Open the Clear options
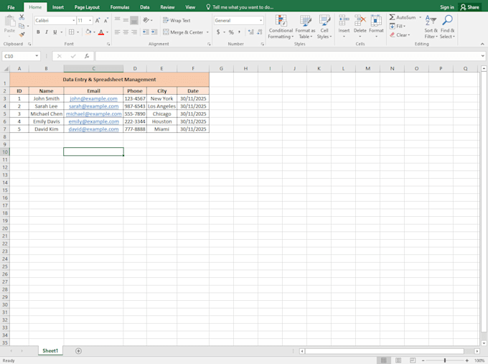This screenshot has height=364, width=488. pos(400,35)
